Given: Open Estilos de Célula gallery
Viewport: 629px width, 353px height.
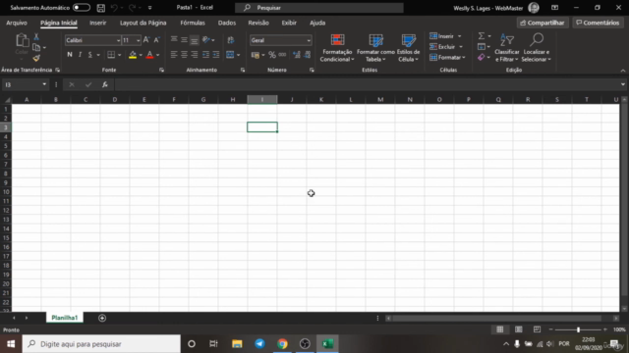Looking at the screenshot, I should (409, 48).
